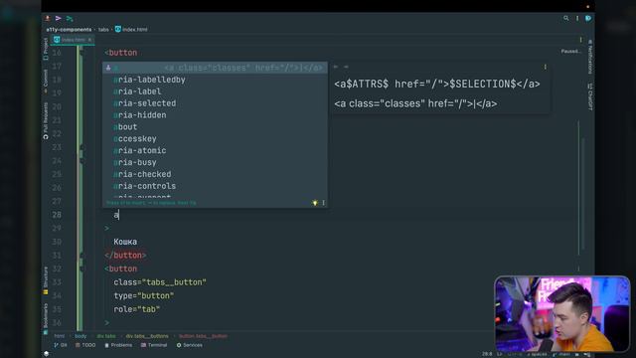Viewport: 636px width, 358px height.
Task: Click the div.tabs structure breadcrumb
Action: click(x=106, y=336)
